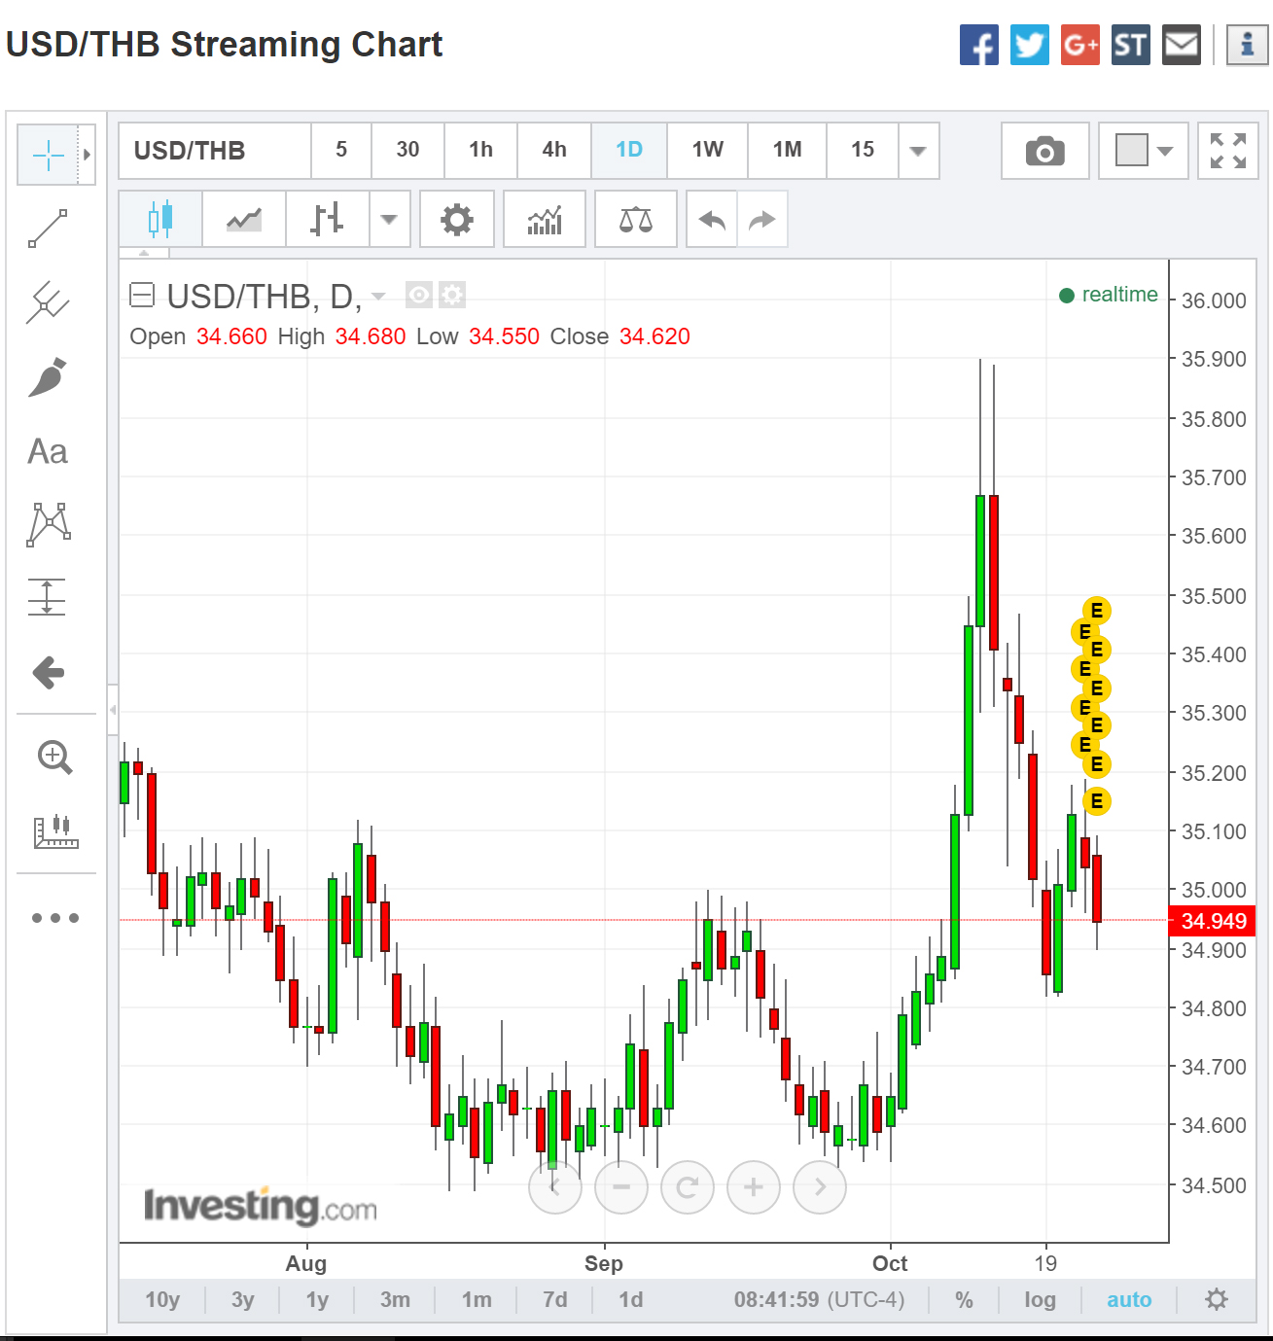Switch to bars chart style
Viewport: 1273px width, 1341px height.
(x=328, y=219)
